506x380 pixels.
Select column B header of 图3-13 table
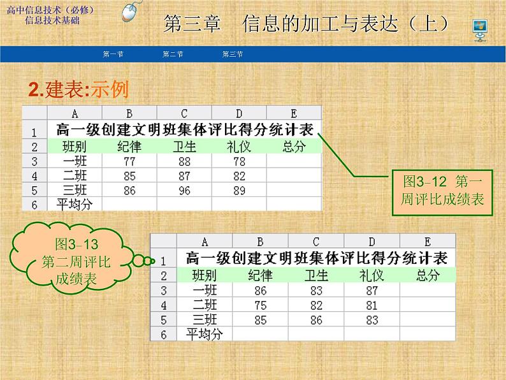pyautogui.click(x=260, y=242)
